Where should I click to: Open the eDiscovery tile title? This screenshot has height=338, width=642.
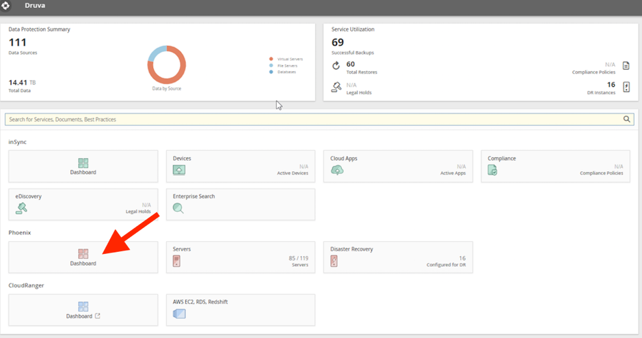click(28, 196)
